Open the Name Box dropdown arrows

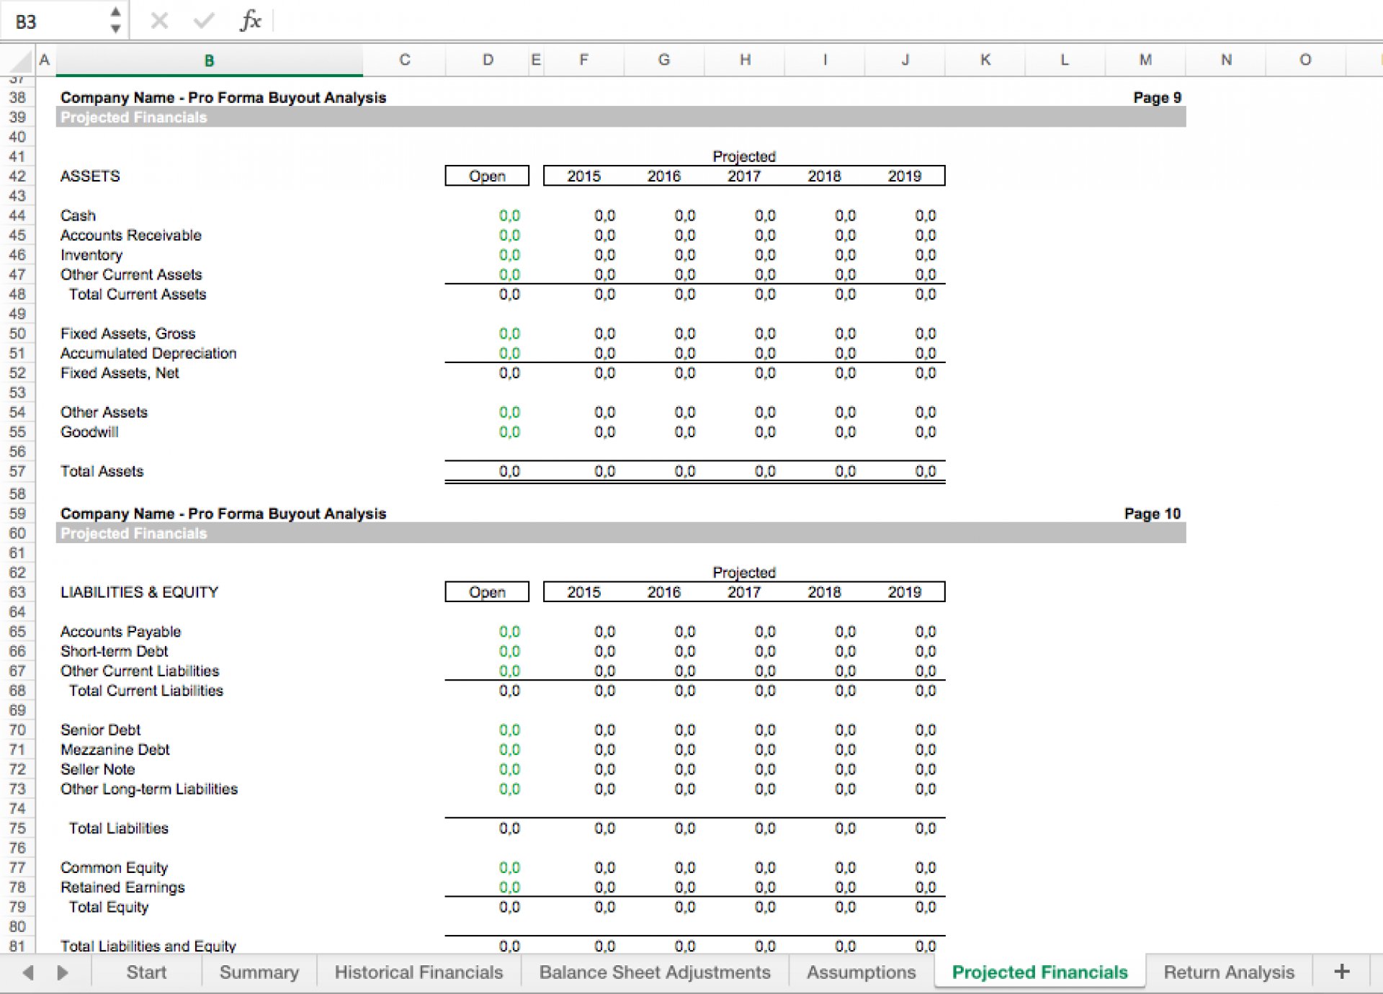point(115,21)
